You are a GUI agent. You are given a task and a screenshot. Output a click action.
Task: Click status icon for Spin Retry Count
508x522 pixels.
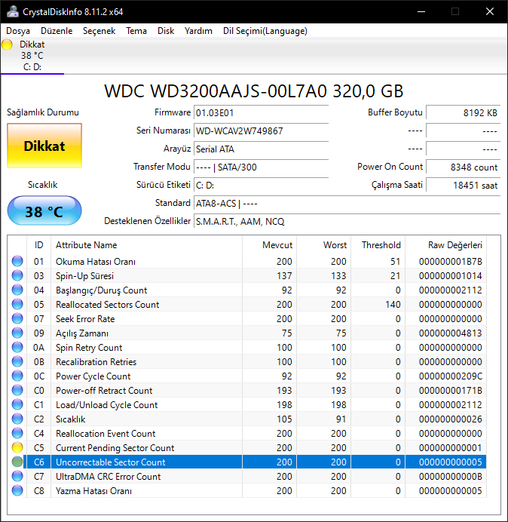[17, 347]
